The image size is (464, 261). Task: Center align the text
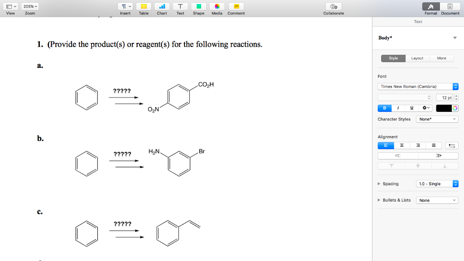tap(401, 145)
